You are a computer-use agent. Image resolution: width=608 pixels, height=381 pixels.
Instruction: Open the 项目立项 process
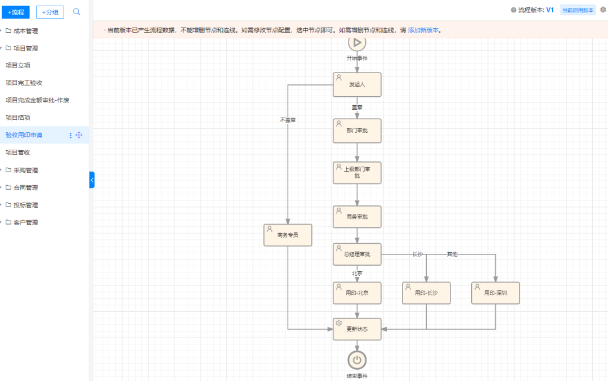coord(18,65)
